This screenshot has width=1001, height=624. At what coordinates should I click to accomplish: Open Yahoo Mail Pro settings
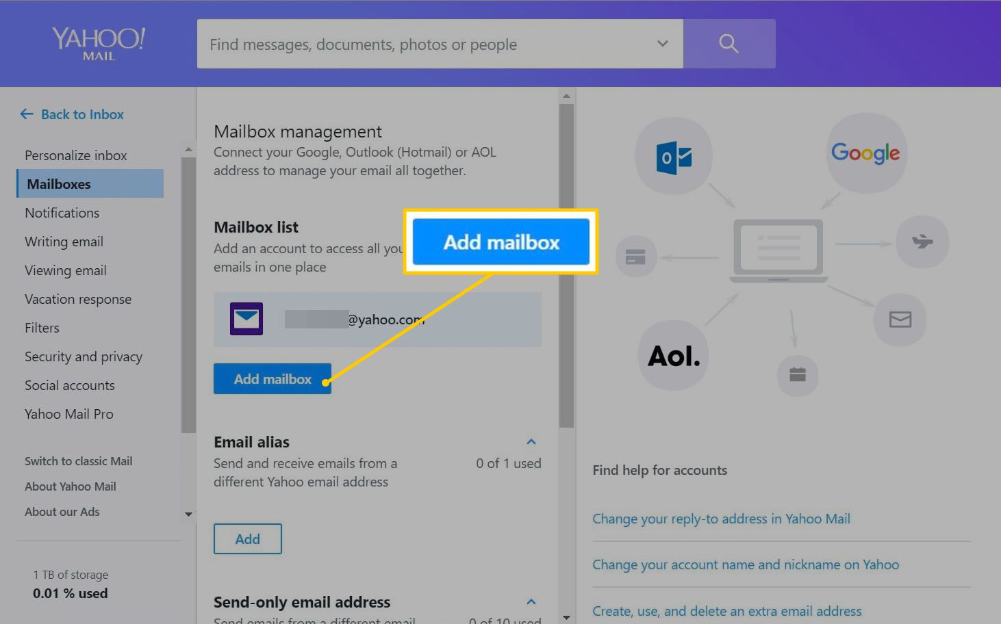pyautogui.click(x=69, y=414)
